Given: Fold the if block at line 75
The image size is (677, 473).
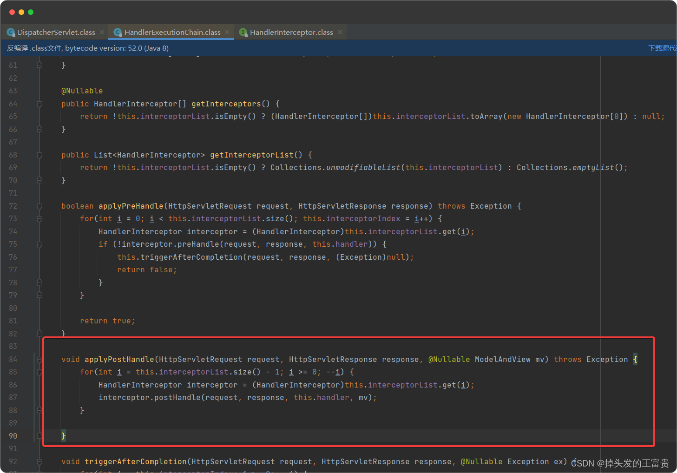Looking at the screenshot, I should click(x=39, y=244).
